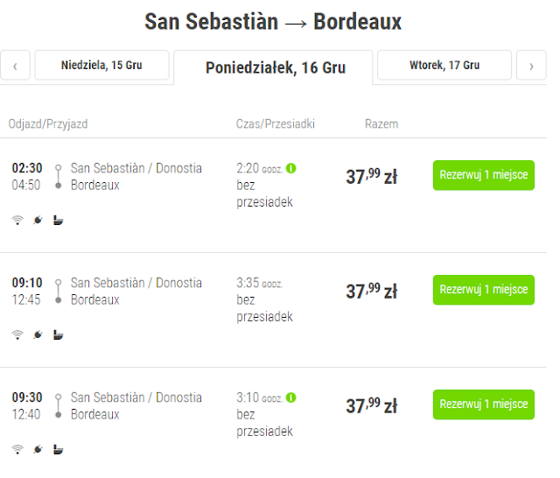Reserve a seat on the 02:30 departure

[483, 175]
